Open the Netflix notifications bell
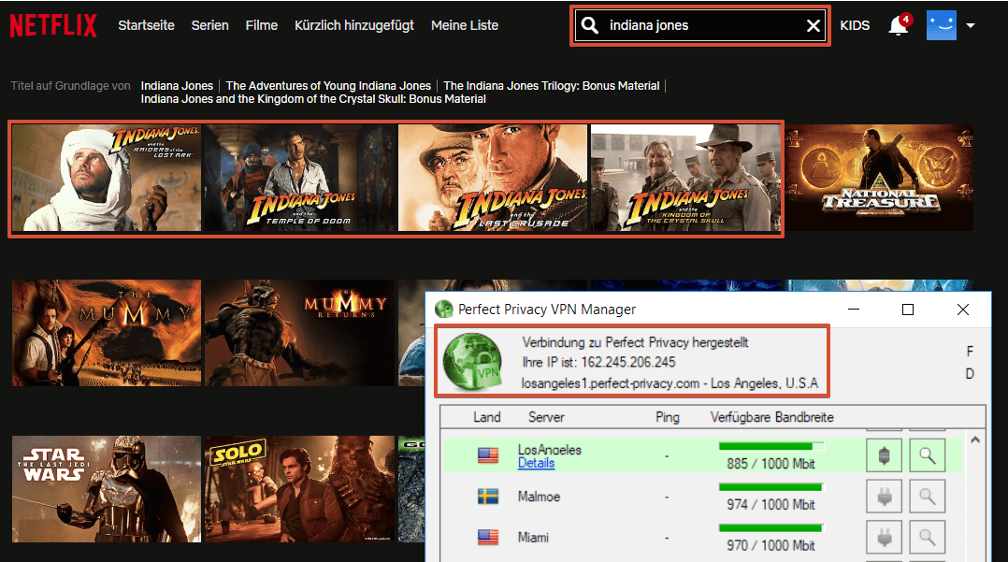Viewport: 1008px width, 562px height. pyautogui.click(x=898, y=26)
